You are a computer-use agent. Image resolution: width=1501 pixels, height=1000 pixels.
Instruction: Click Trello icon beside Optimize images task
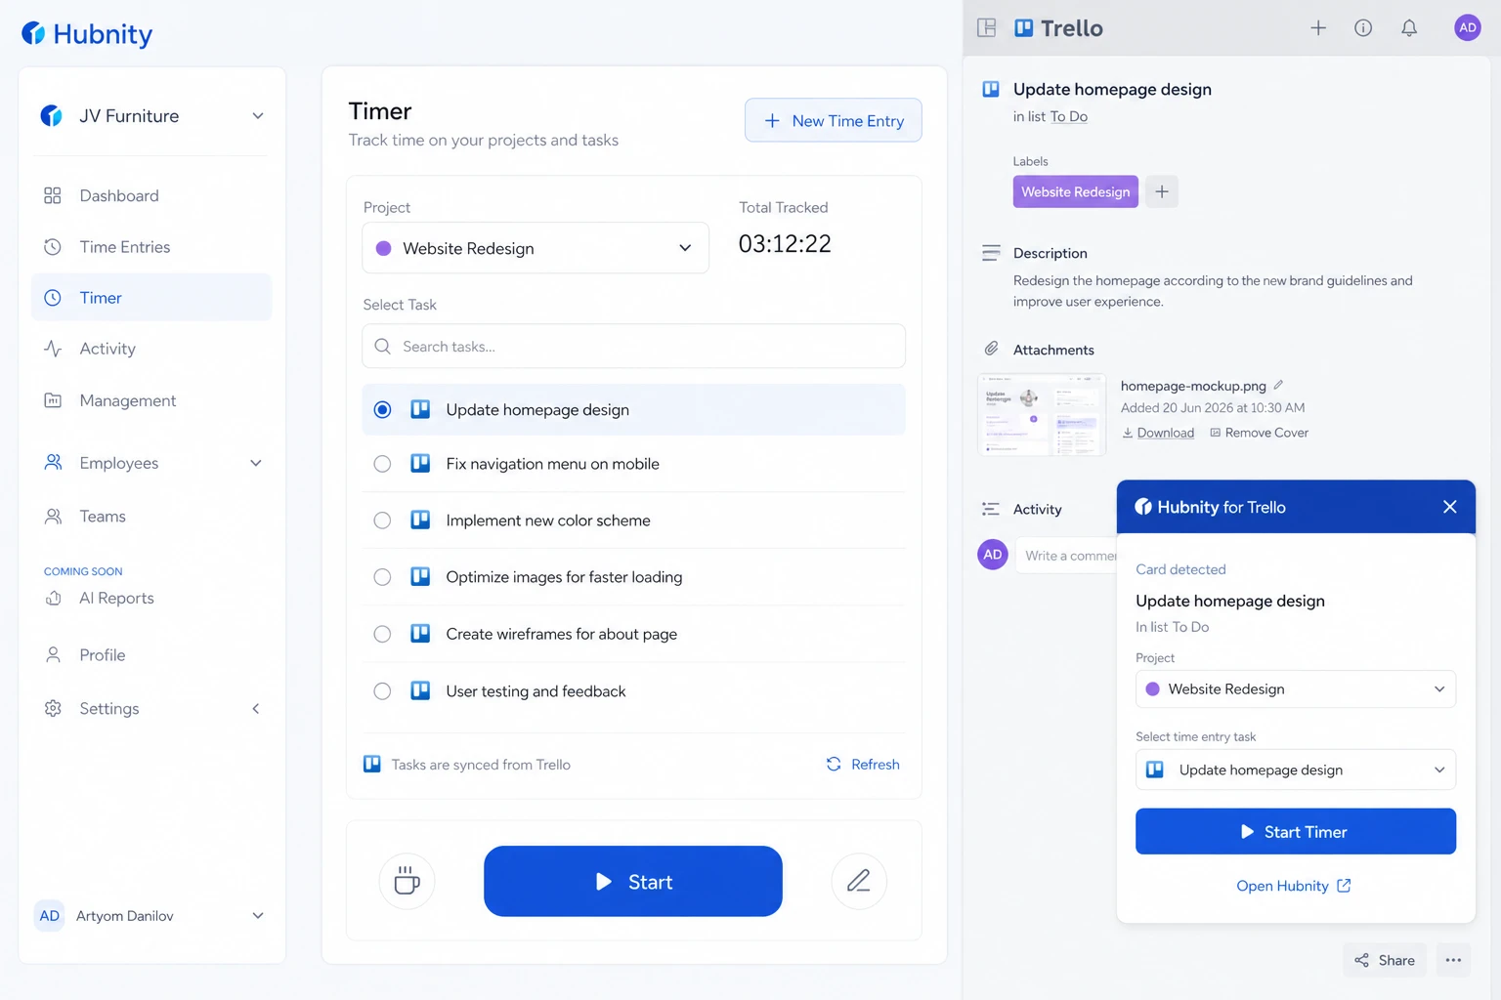(x=420, y=577)
